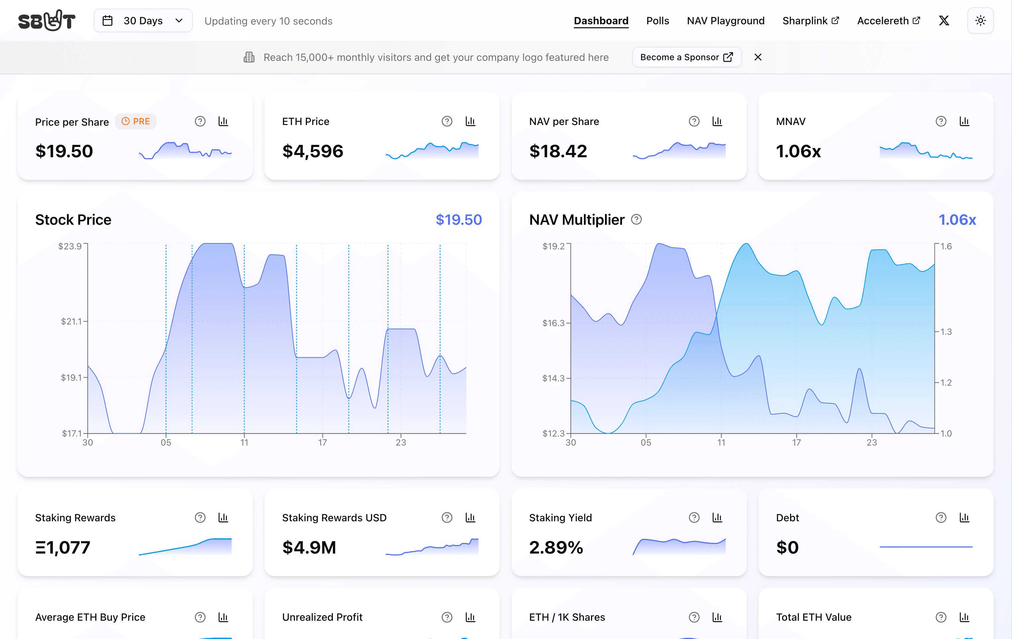
Task: Toggle light/dark theme with sun button
Action: pos(980,21)
